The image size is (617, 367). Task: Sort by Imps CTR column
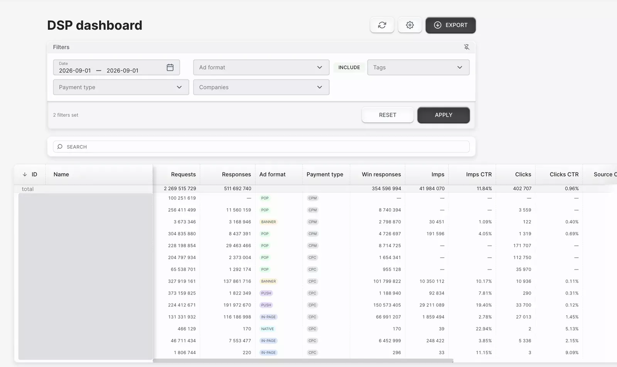click(479, 174)
